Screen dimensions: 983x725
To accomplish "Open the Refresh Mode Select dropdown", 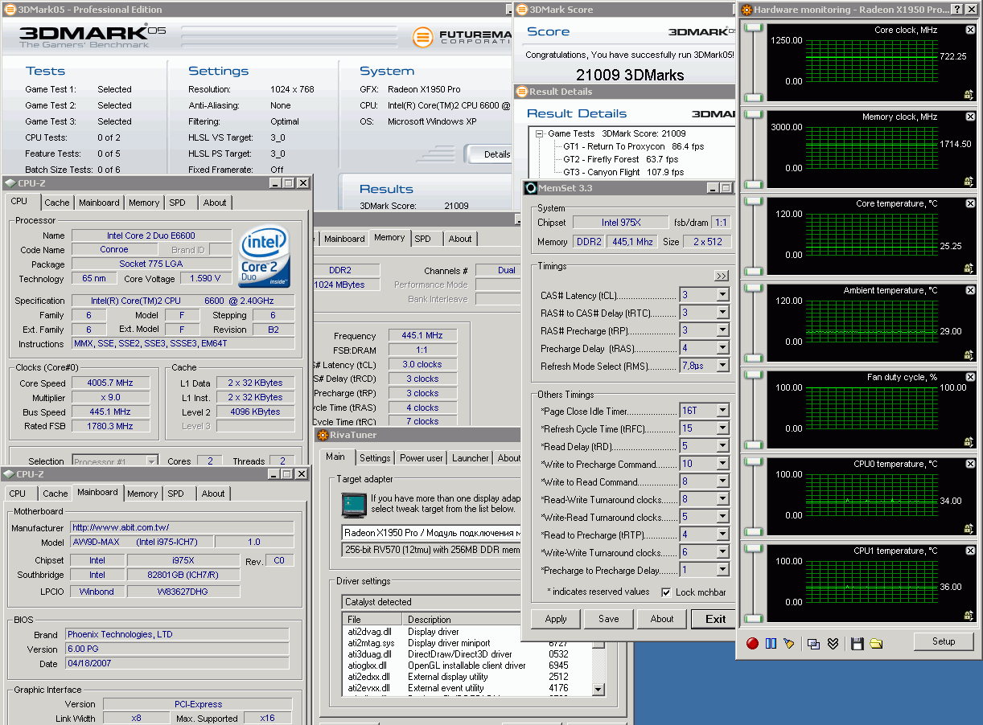I will click(722, 366).
